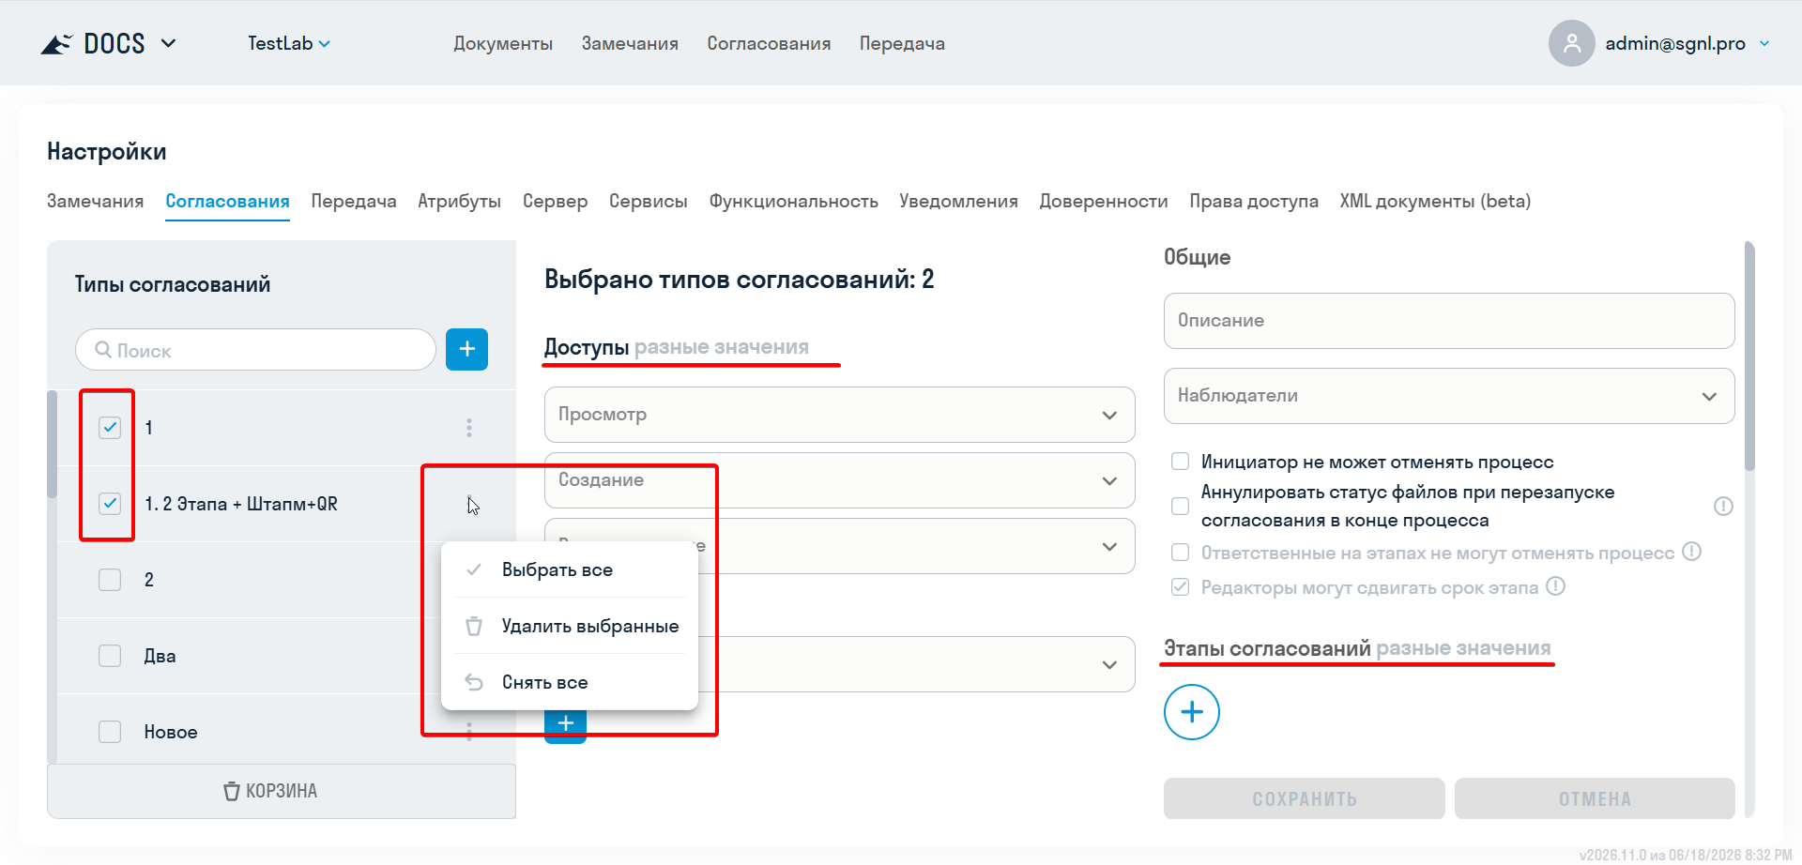Viewport: 1802px width, 865px height.
Task: Click the undo arrow icon beside Снять все
Action: pos(474,682)
